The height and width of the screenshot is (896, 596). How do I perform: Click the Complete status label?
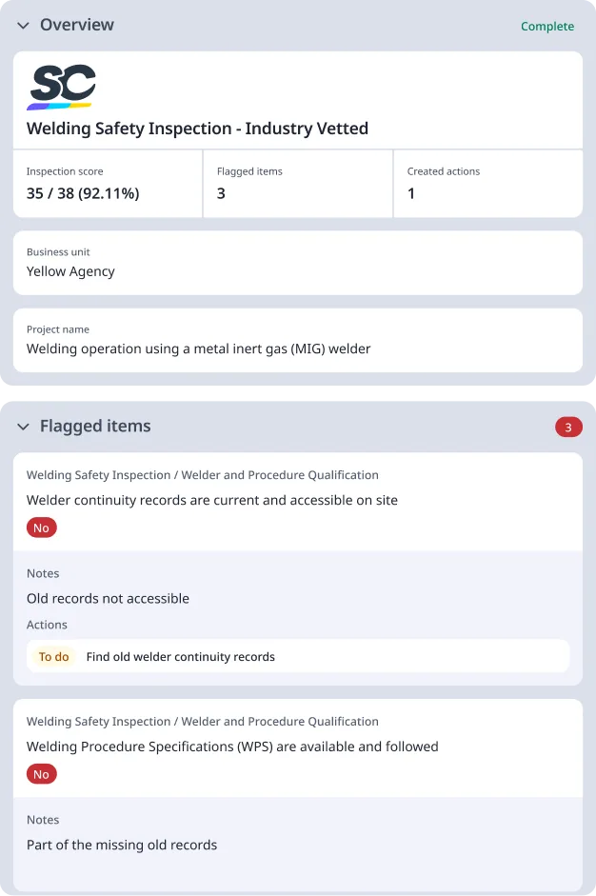click(547, 27)
